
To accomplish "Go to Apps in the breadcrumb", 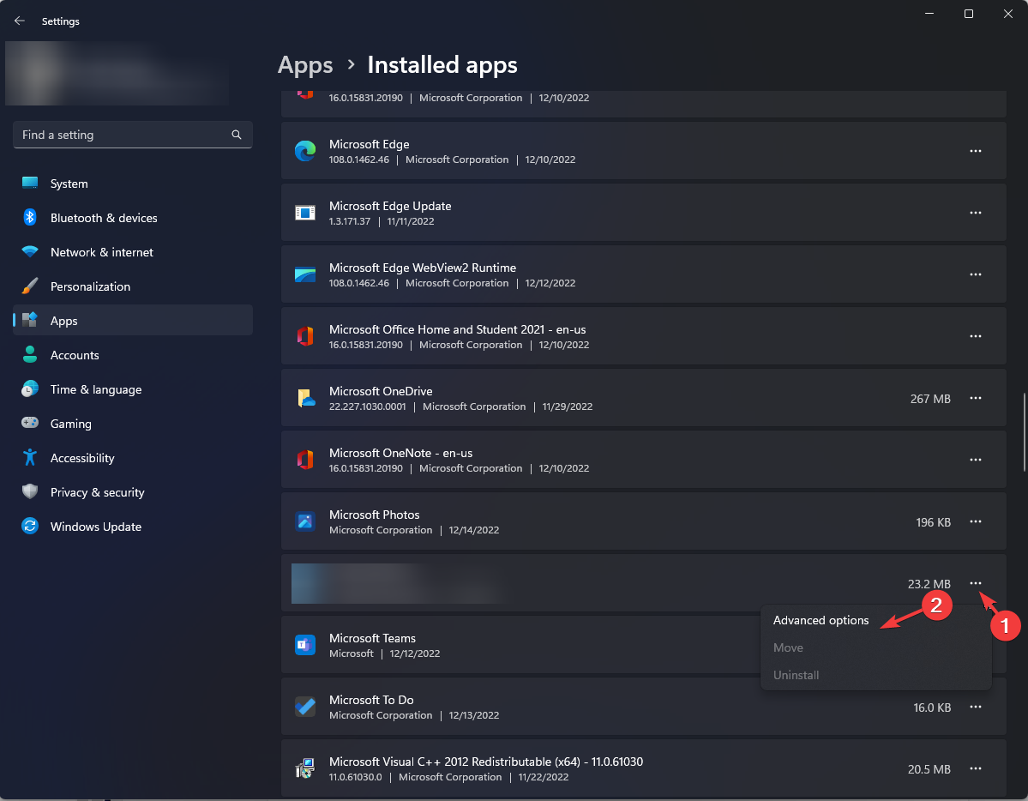I will (305, 65).
